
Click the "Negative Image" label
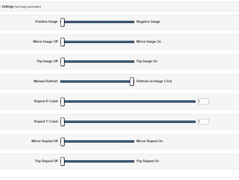click(x=148, y=22)
